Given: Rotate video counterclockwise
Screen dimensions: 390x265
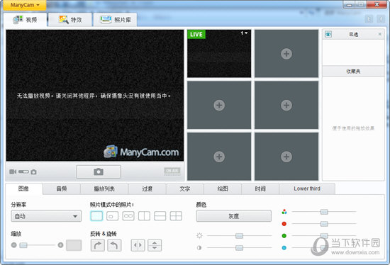Looking at the screenshot, I should [x=114, y=245].
